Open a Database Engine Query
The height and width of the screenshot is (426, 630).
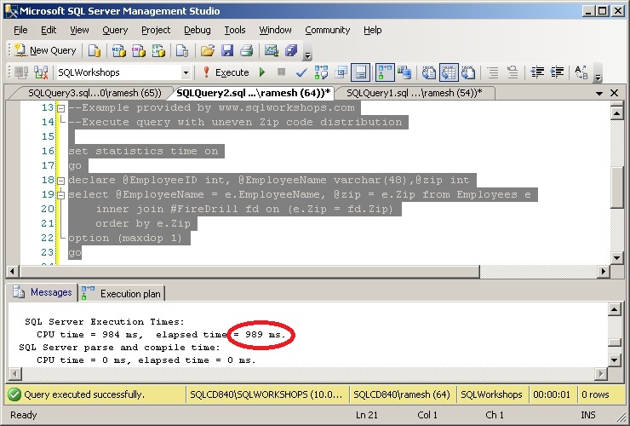pos(94,50)
